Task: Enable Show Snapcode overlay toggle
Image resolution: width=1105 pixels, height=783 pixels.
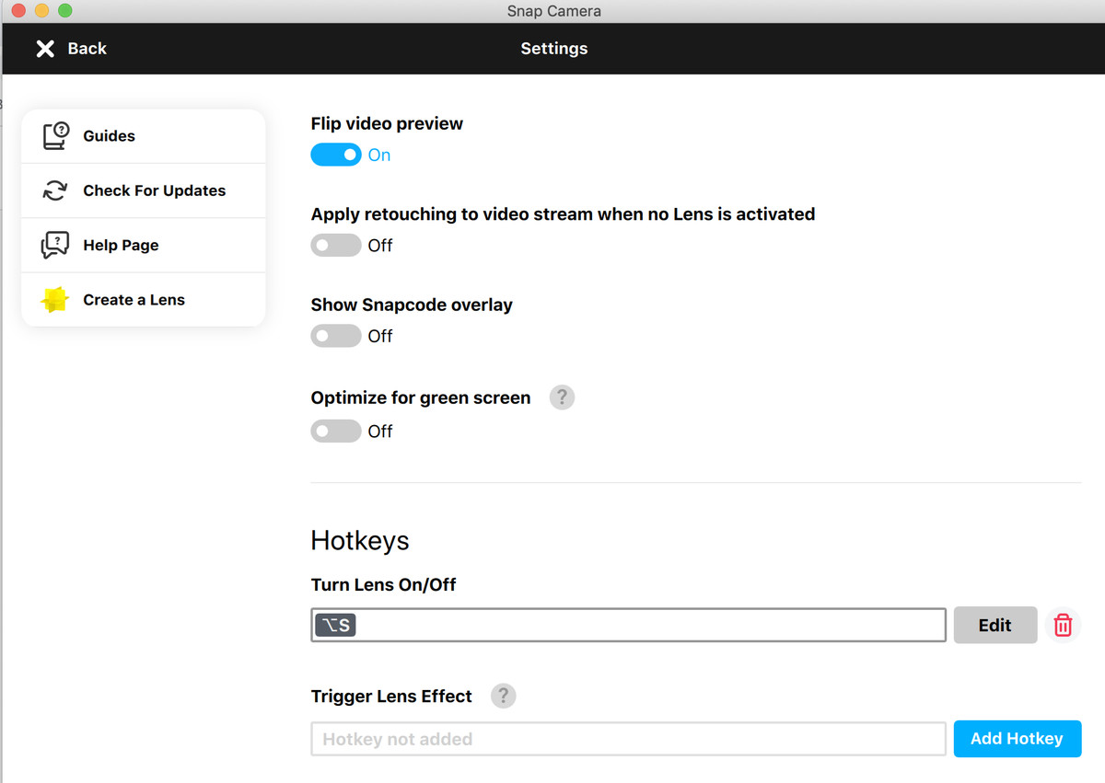Action: coord(336,336)
